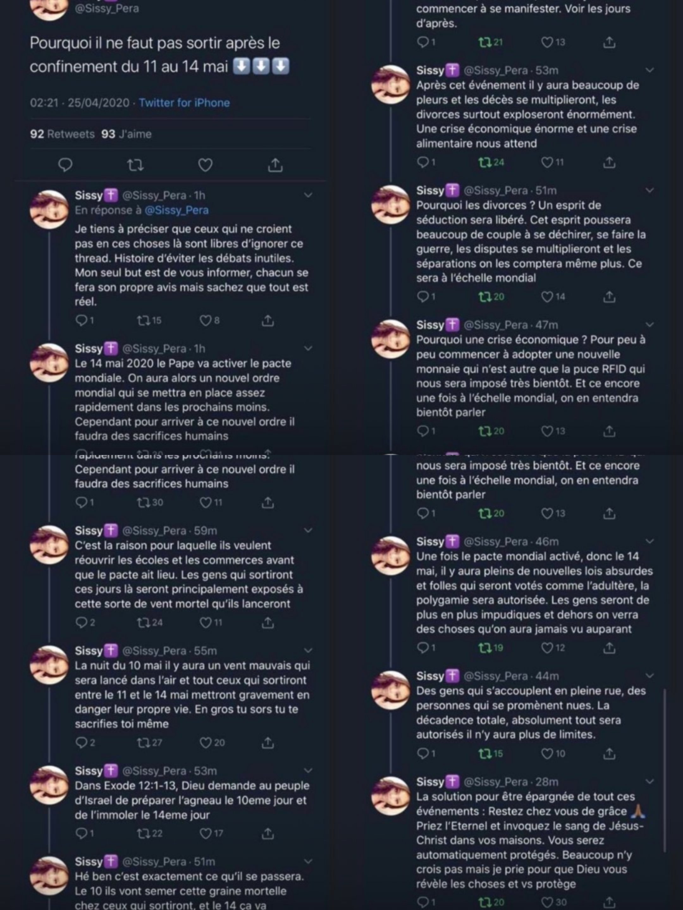683x910 pixels.
Task: Open the dropdown arrow on the 28m tweet
Action: click(x=650, y=781)
